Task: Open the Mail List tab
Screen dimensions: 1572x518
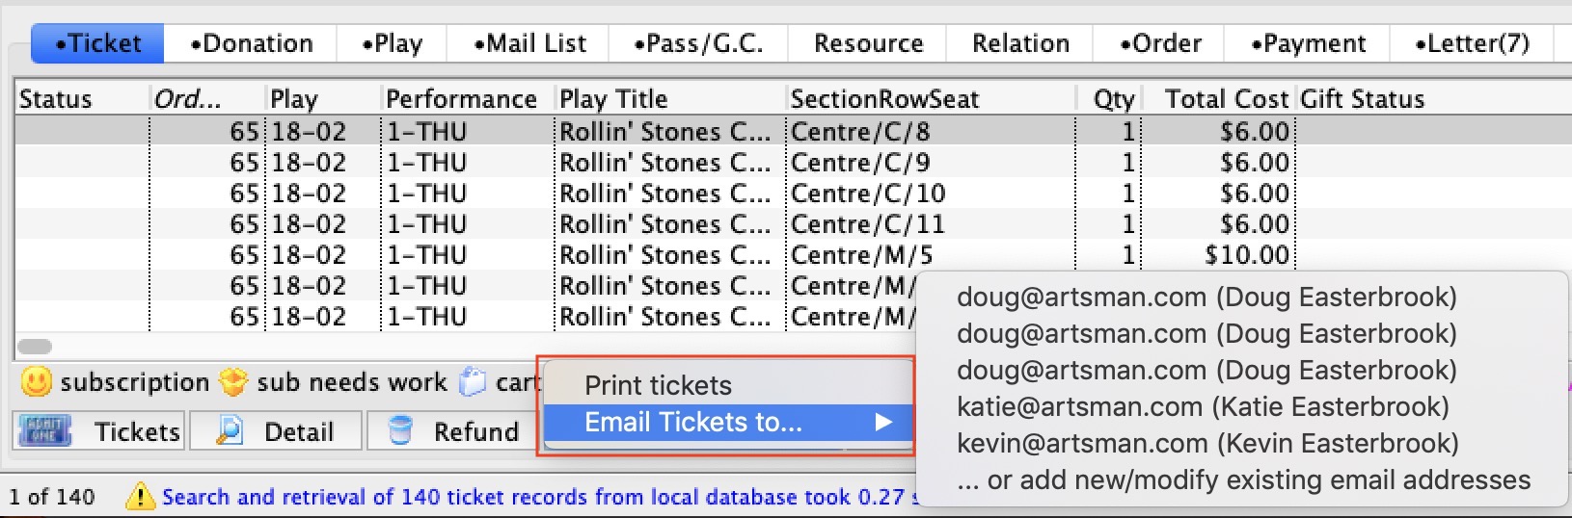Action: pyautogui.click(x=529, y=43)
